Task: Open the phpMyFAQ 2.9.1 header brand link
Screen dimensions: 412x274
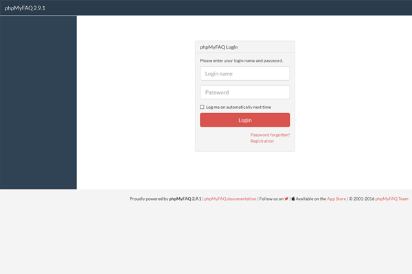Action: [25, 8]
